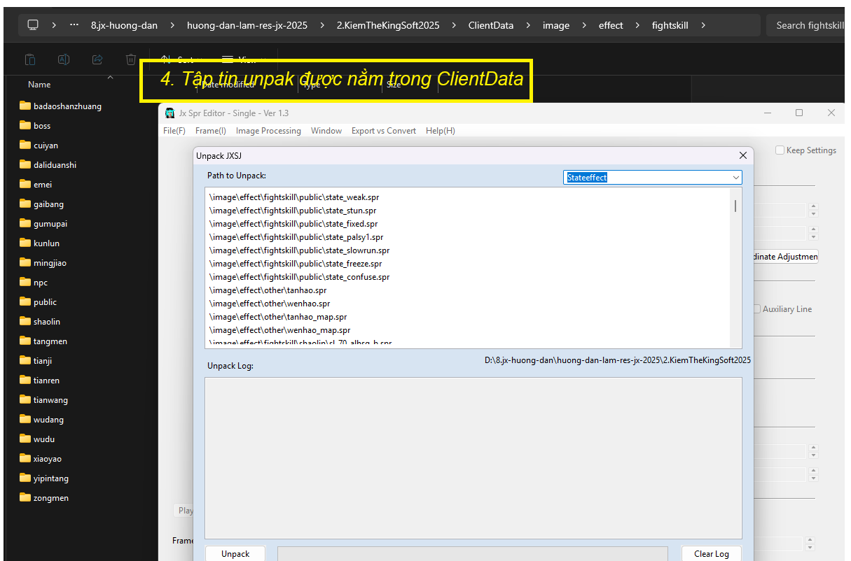Click the breadcrumb ellipsis to show hidden path

(x=74, y=25)
